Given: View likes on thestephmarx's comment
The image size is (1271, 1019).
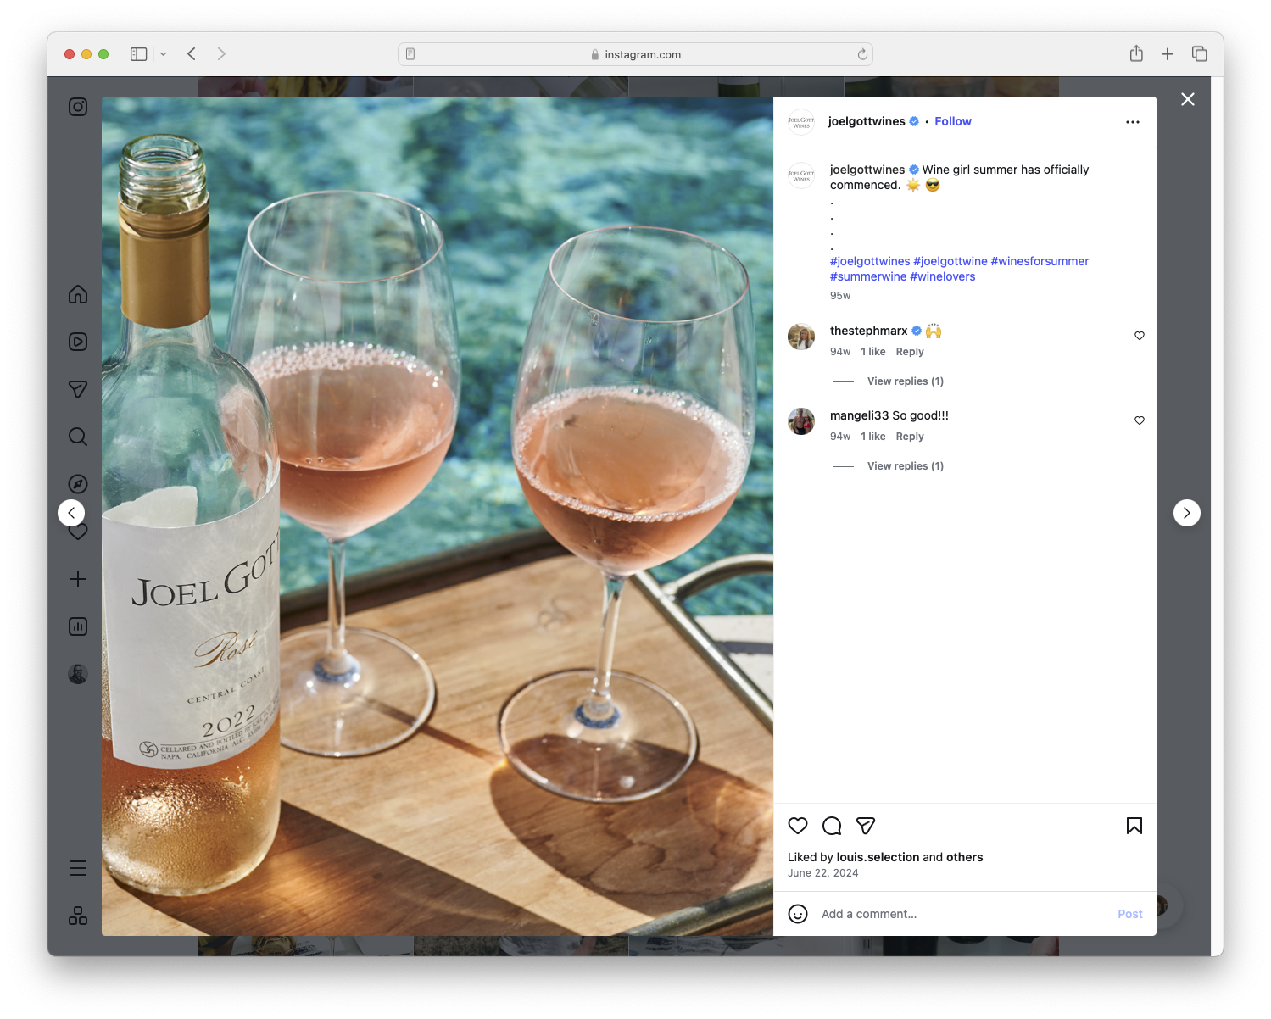Looking at the screenshot, I should click(x=873, y=352).
